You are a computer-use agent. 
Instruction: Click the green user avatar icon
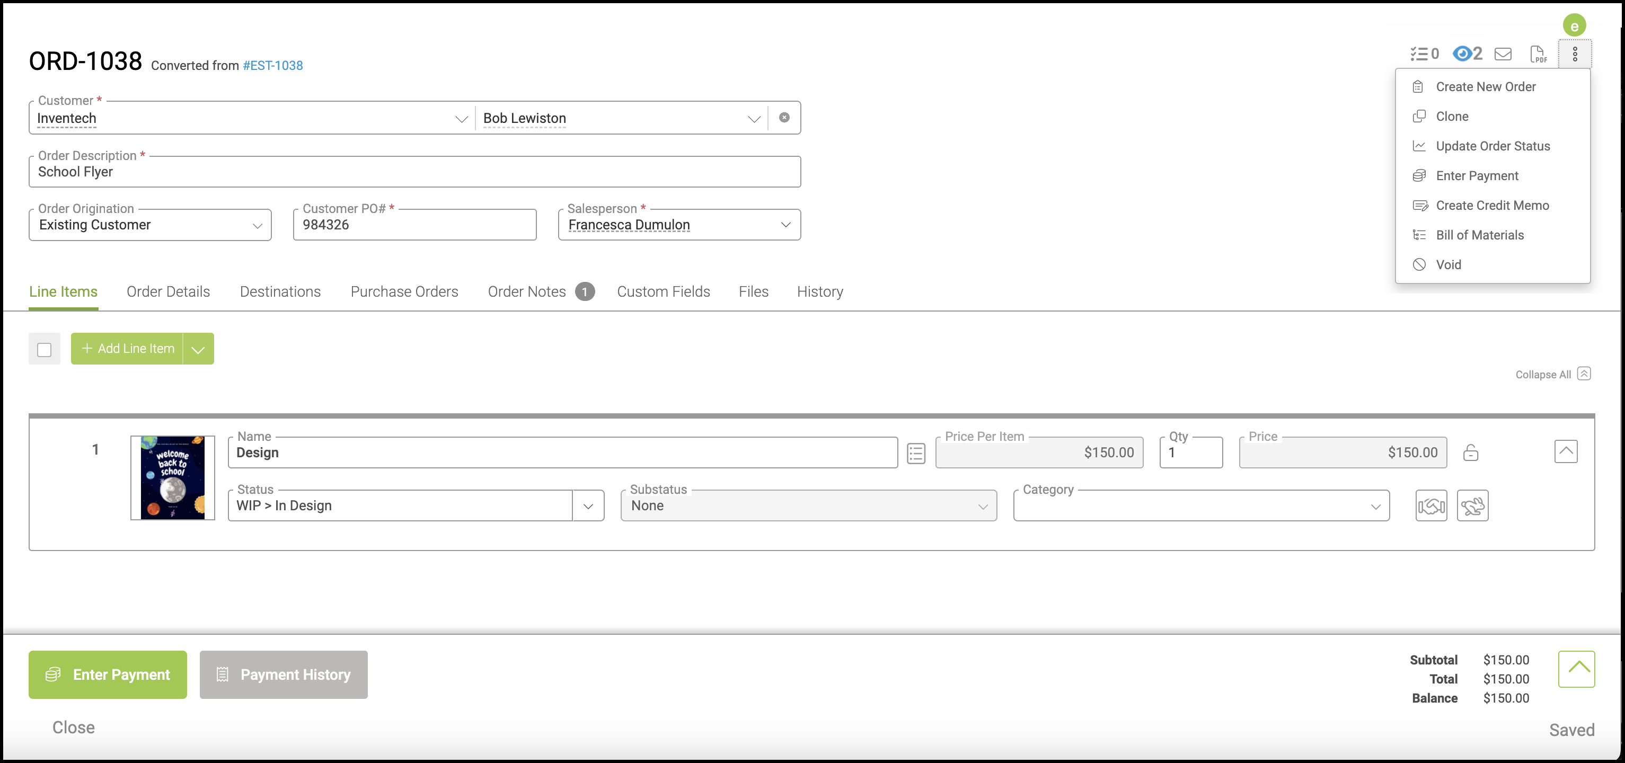point(1574,26)
